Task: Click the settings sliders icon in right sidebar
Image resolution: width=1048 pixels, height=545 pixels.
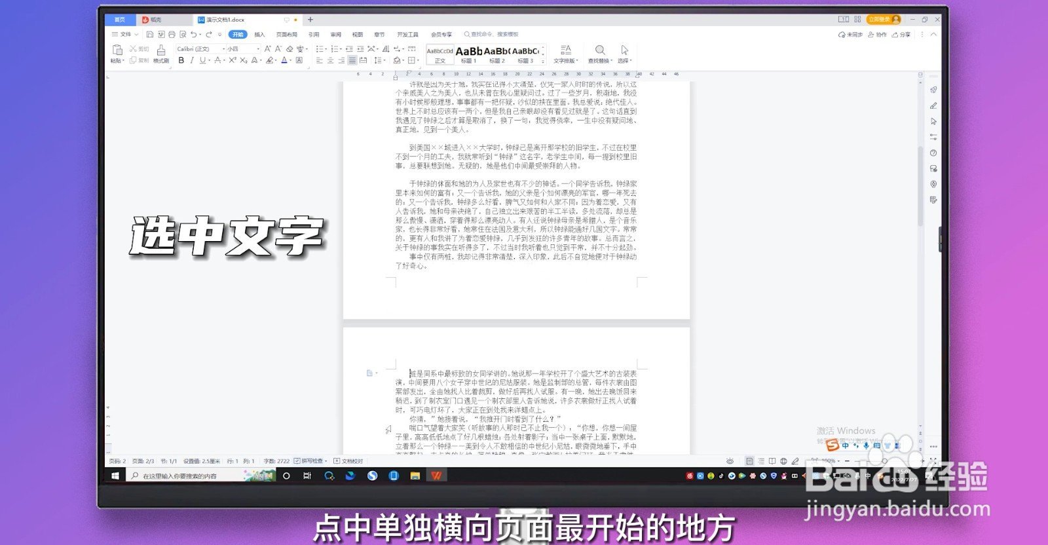Action: [x=933, y=137]
